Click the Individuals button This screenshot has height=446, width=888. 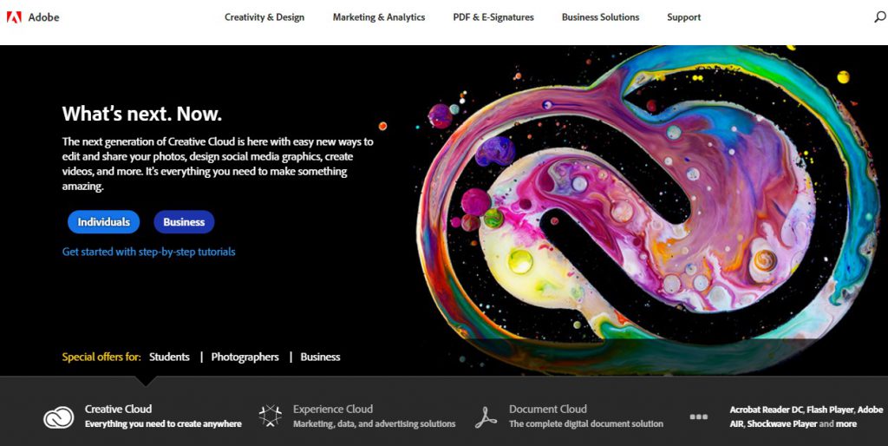(104, 222)
